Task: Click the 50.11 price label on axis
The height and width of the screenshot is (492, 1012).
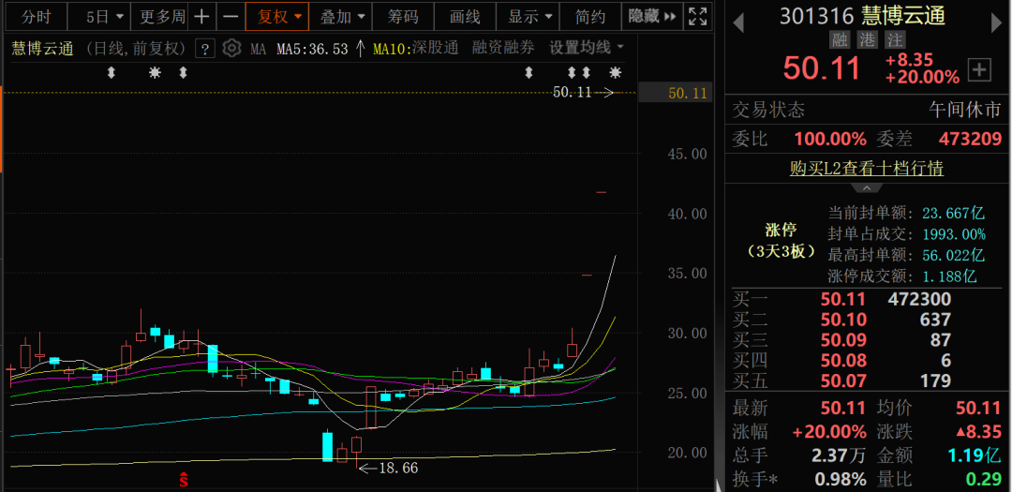Action: point(687,93)
